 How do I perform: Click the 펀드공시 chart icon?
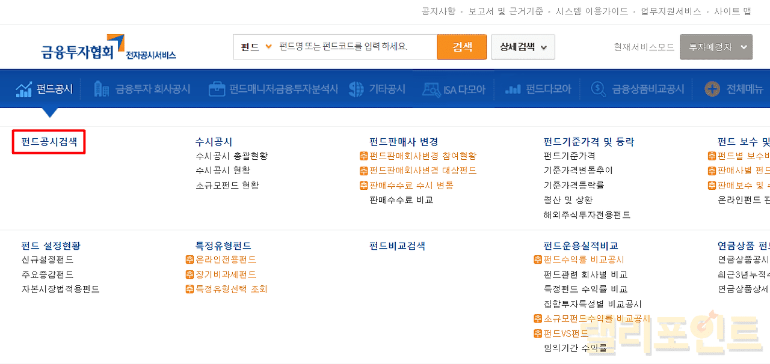[24, 89]
